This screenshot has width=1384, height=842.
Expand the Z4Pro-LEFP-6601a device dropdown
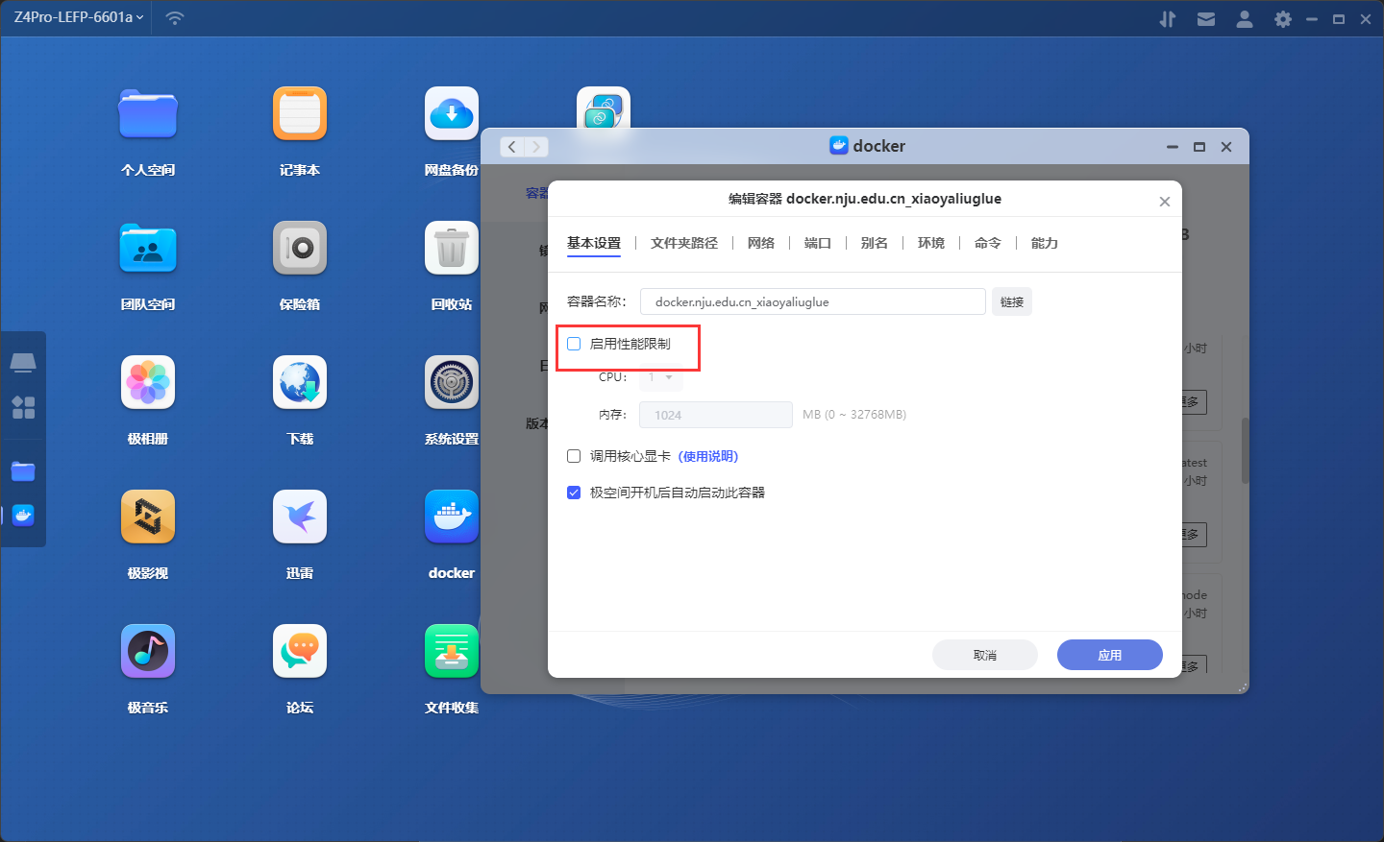tap(79, 17)
